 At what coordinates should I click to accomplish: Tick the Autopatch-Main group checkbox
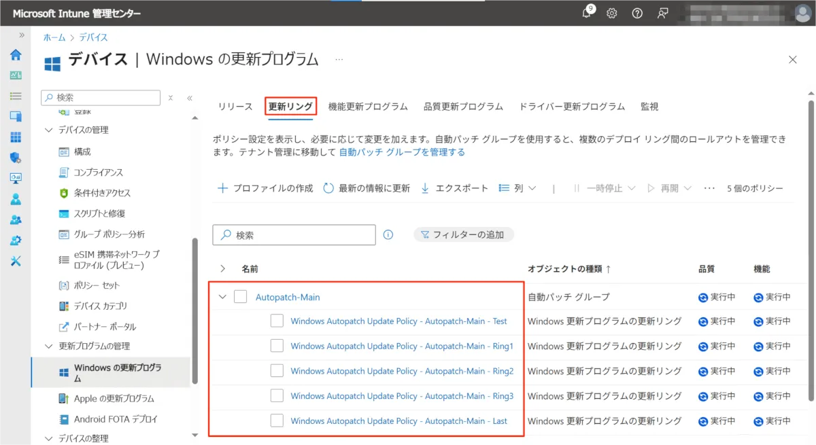[x=240, y=297]
